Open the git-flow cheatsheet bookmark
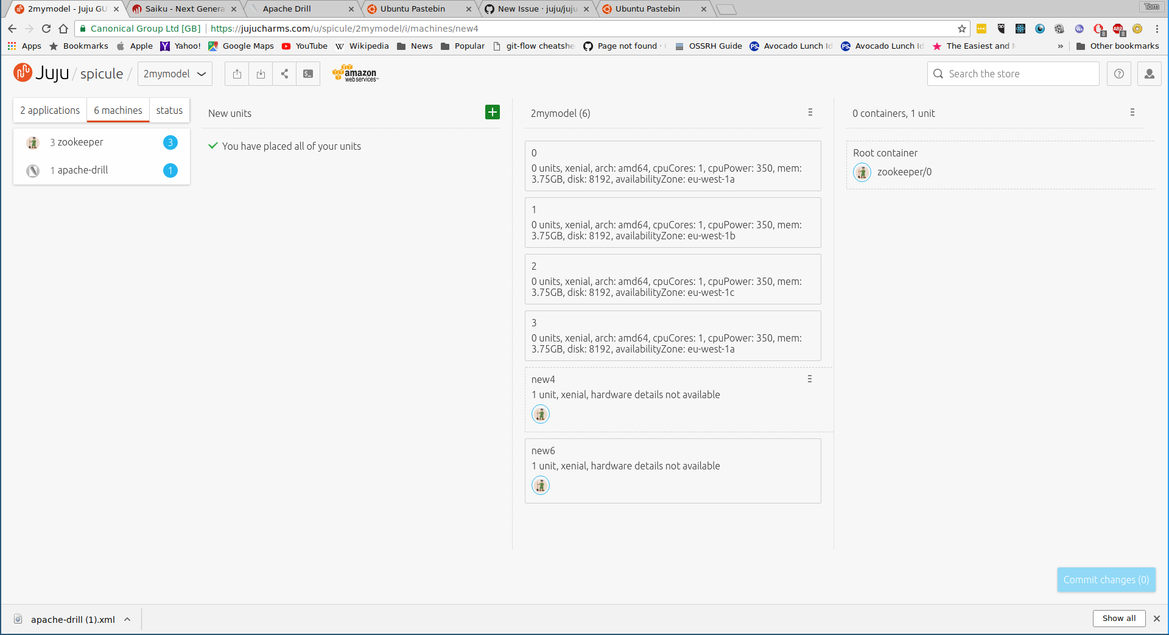The width and height of the screenshot is (1169, 635). [533, 46]
